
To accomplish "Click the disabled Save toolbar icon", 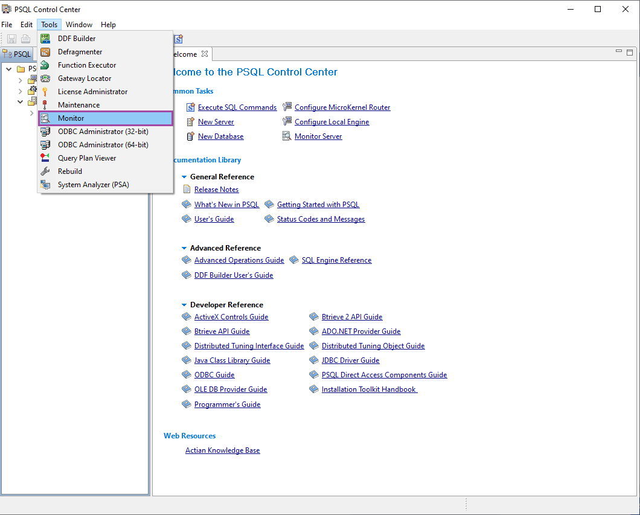I will point(12,39).
